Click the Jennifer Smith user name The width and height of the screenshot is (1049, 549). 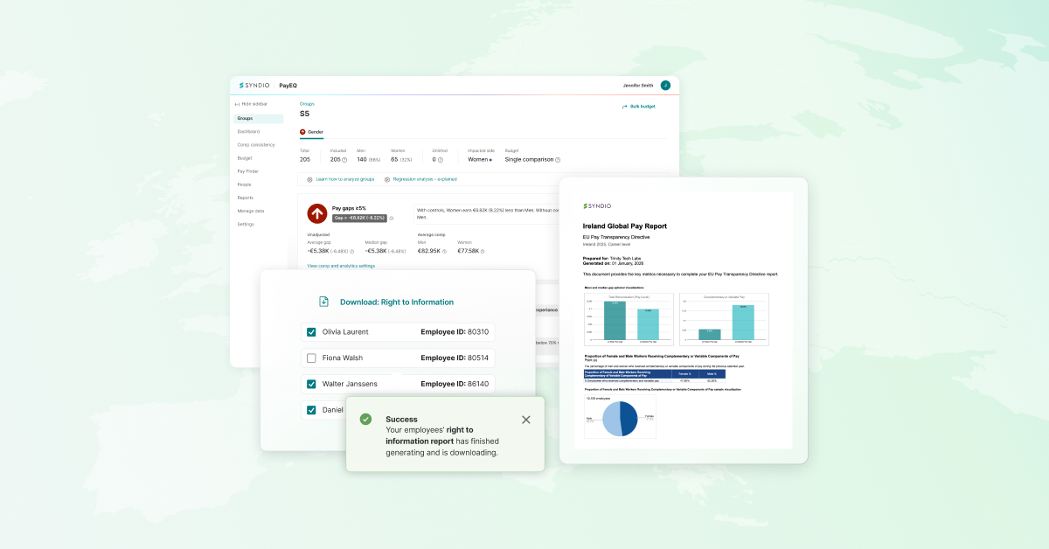point(638,86)
